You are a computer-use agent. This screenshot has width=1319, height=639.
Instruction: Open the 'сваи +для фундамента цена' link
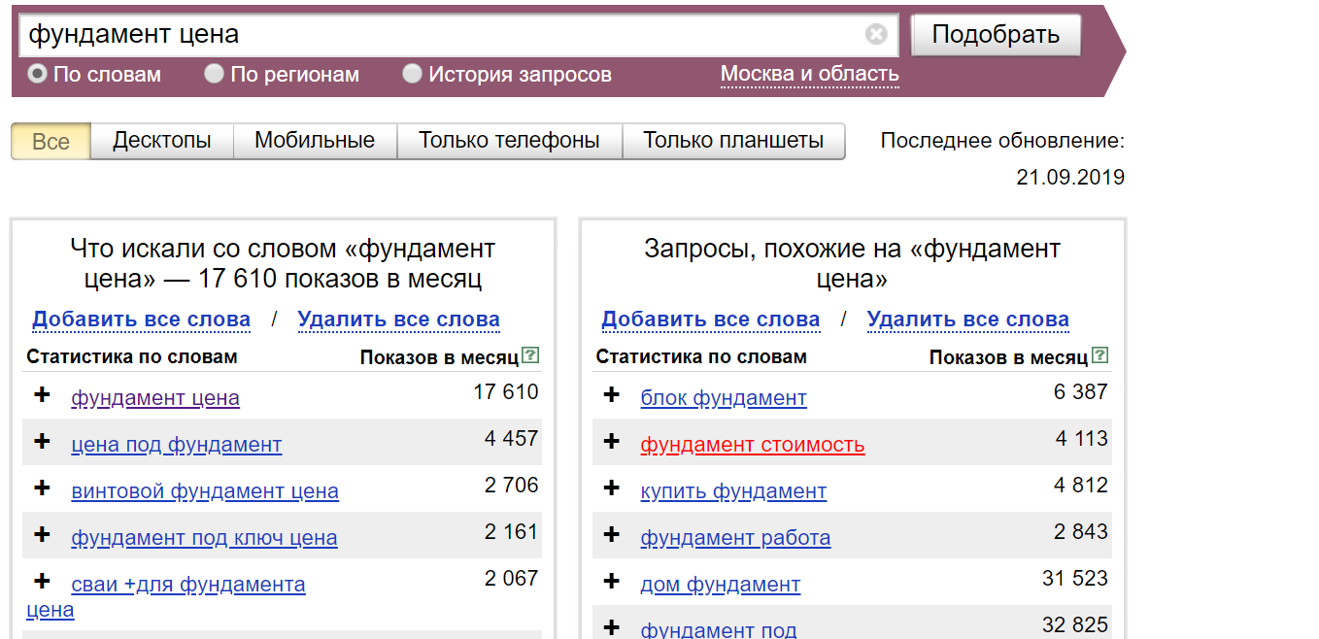pyautogui.click(x=188, y=585)
